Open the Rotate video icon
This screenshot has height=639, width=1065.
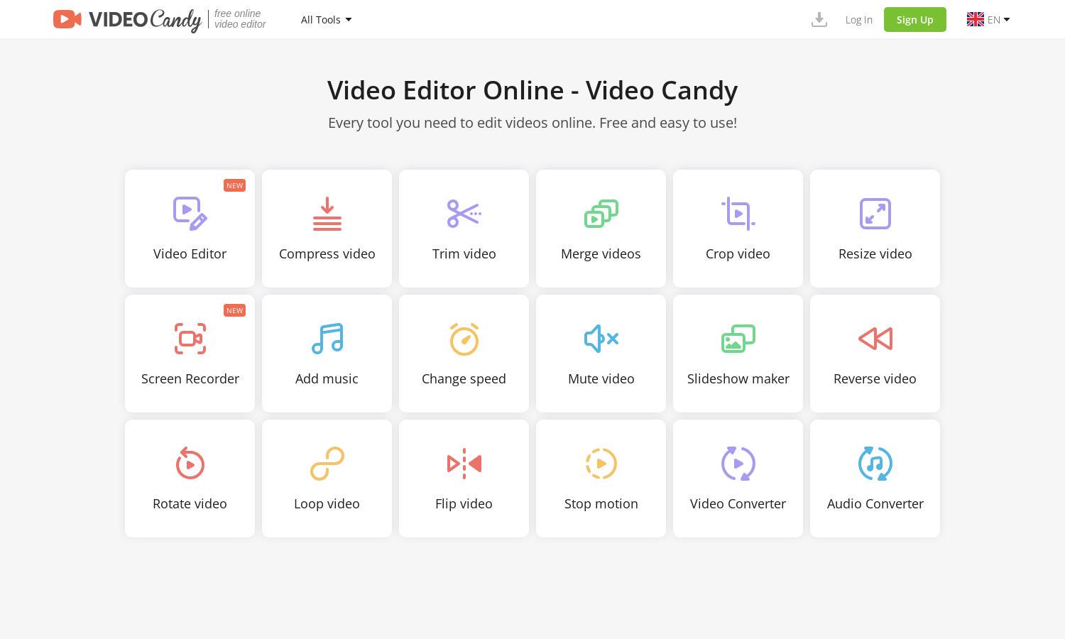[x=190, y=464]
